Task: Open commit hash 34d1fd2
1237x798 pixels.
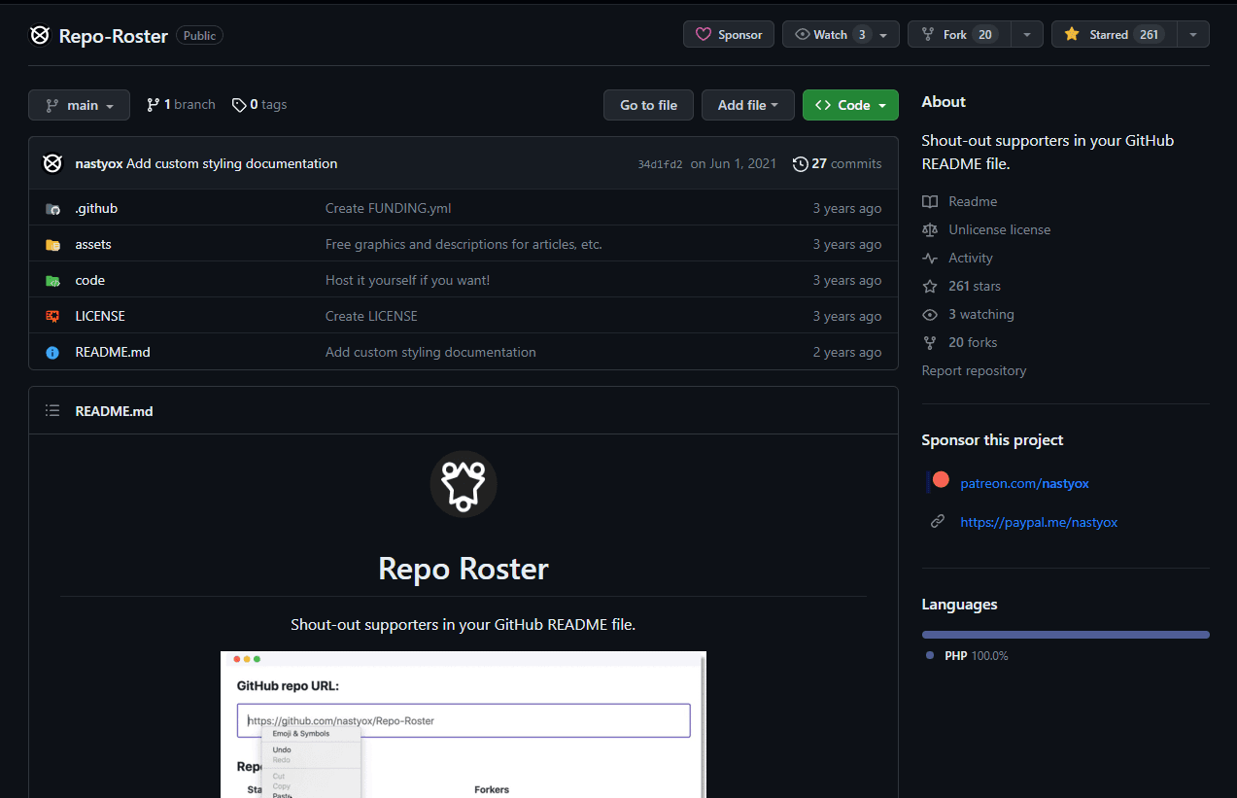Action: [660, 164]
